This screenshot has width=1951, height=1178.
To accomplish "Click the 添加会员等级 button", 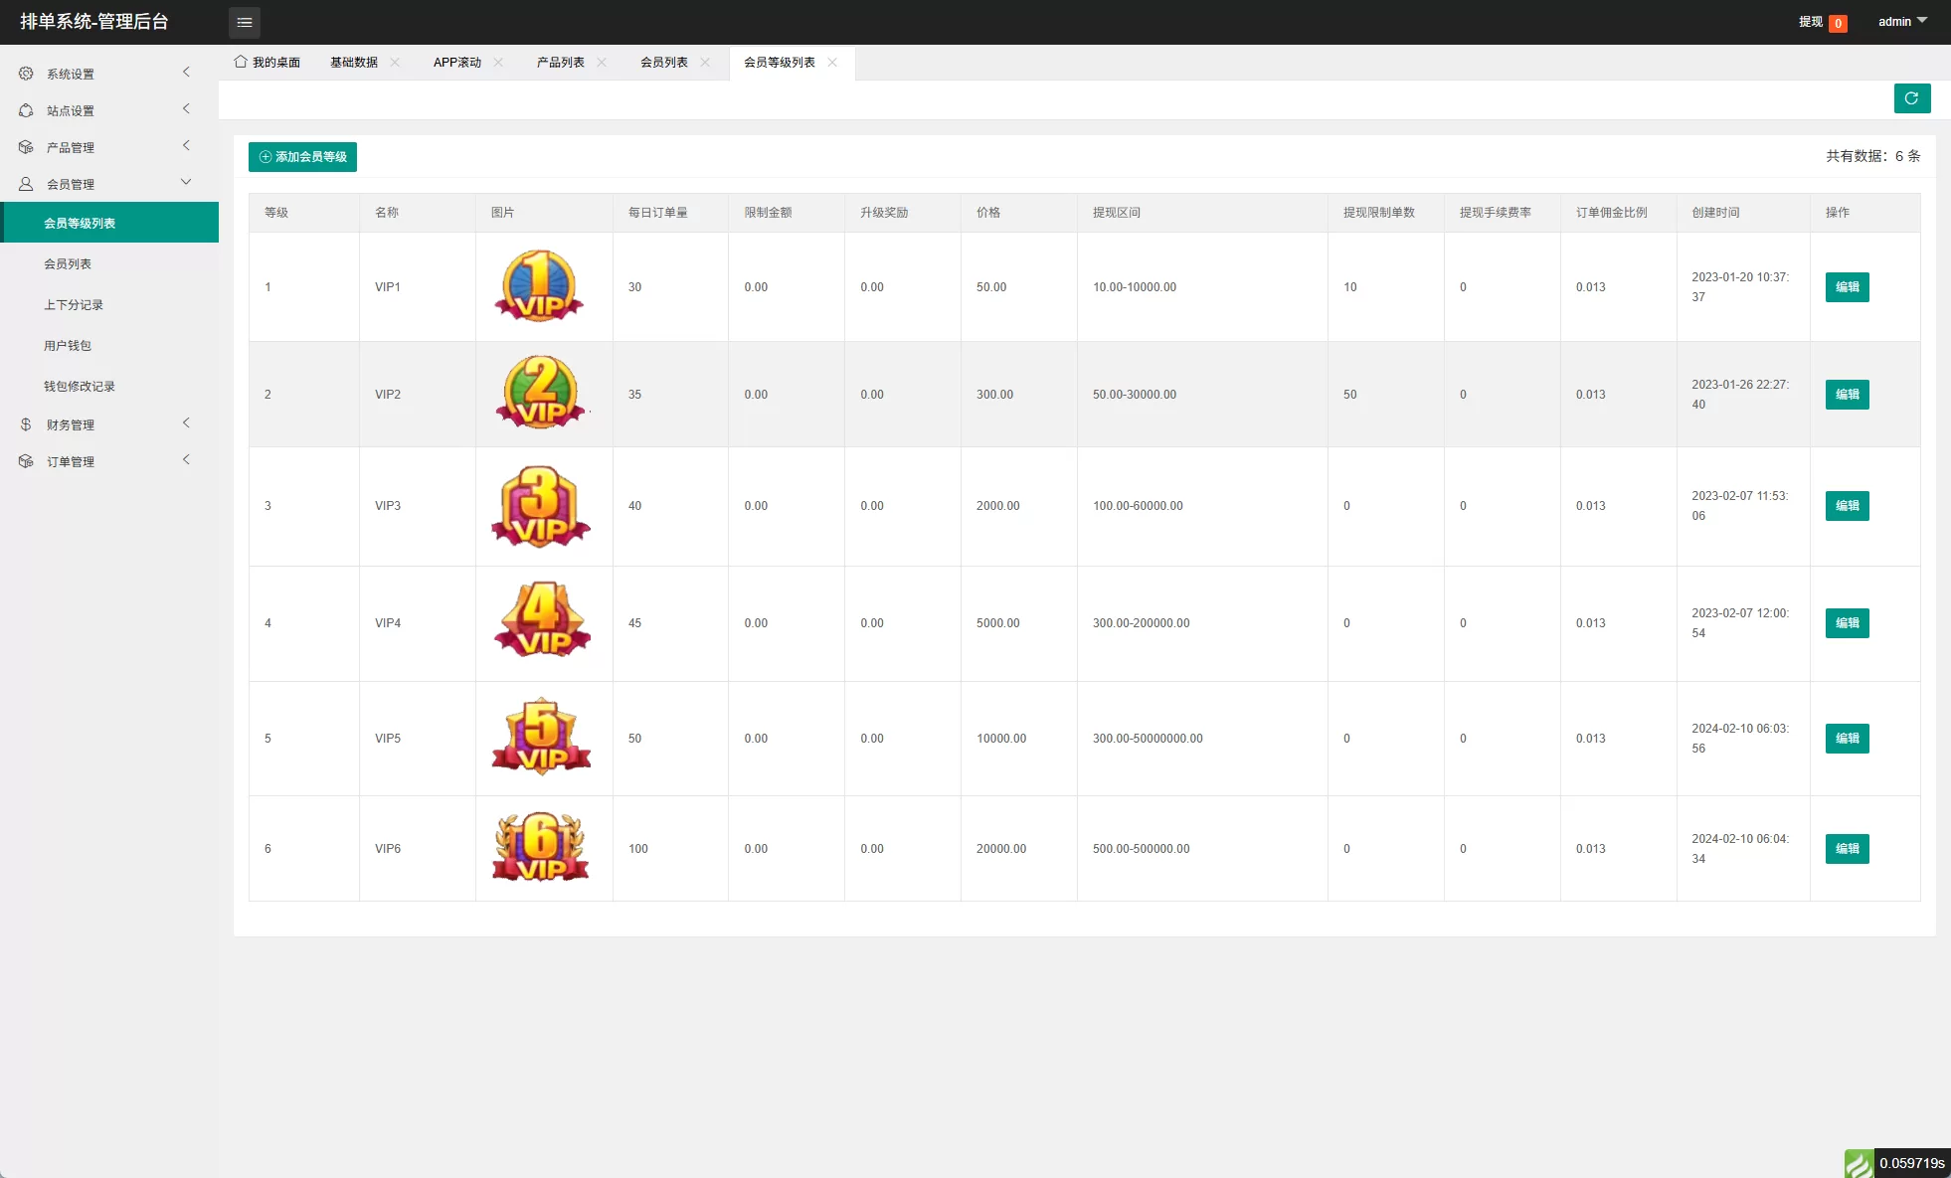I will pyautogui.click(x=302, y=156).
